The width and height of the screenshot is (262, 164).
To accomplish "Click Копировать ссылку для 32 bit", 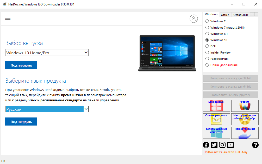I will tap(230, 78).
